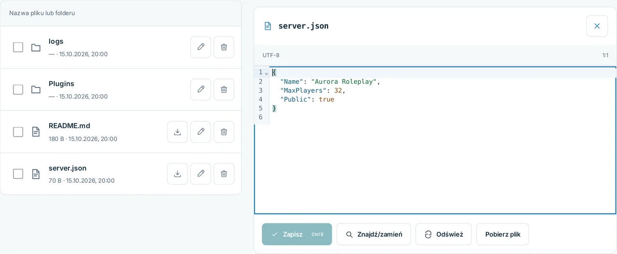Click Pobierz plik to download file
This screenshot has height=254, width=617.
coord(502,234)
